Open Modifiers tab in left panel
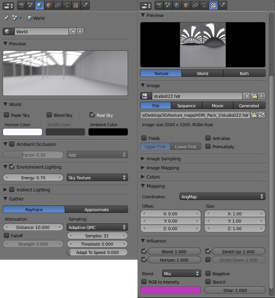275x298 pixels. pyautogui.click(x=66, y=5)
